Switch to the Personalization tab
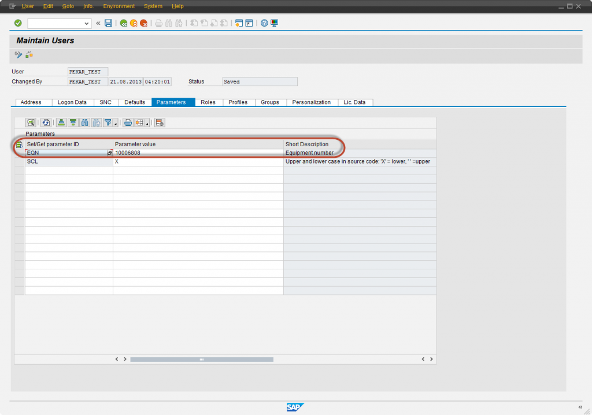Screen dimensions: 592x415 tap(312, 102)
